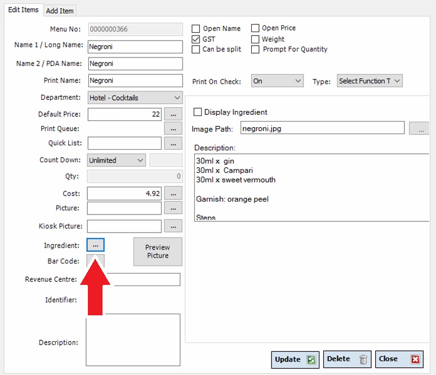
Task: Enable the Can be split option
Action: point(196,50)
